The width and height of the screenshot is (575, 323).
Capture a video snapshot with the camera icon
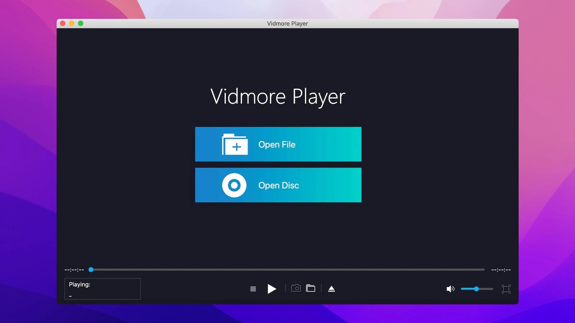(x=295, y=288)
